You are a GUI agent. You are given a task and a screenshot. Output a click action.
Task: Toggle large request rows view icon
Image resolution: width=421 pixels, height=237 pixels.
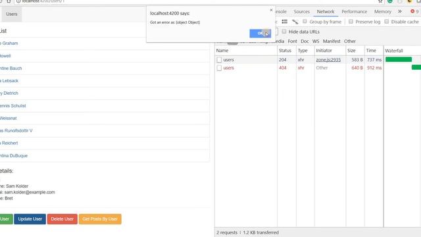(285, 22)
